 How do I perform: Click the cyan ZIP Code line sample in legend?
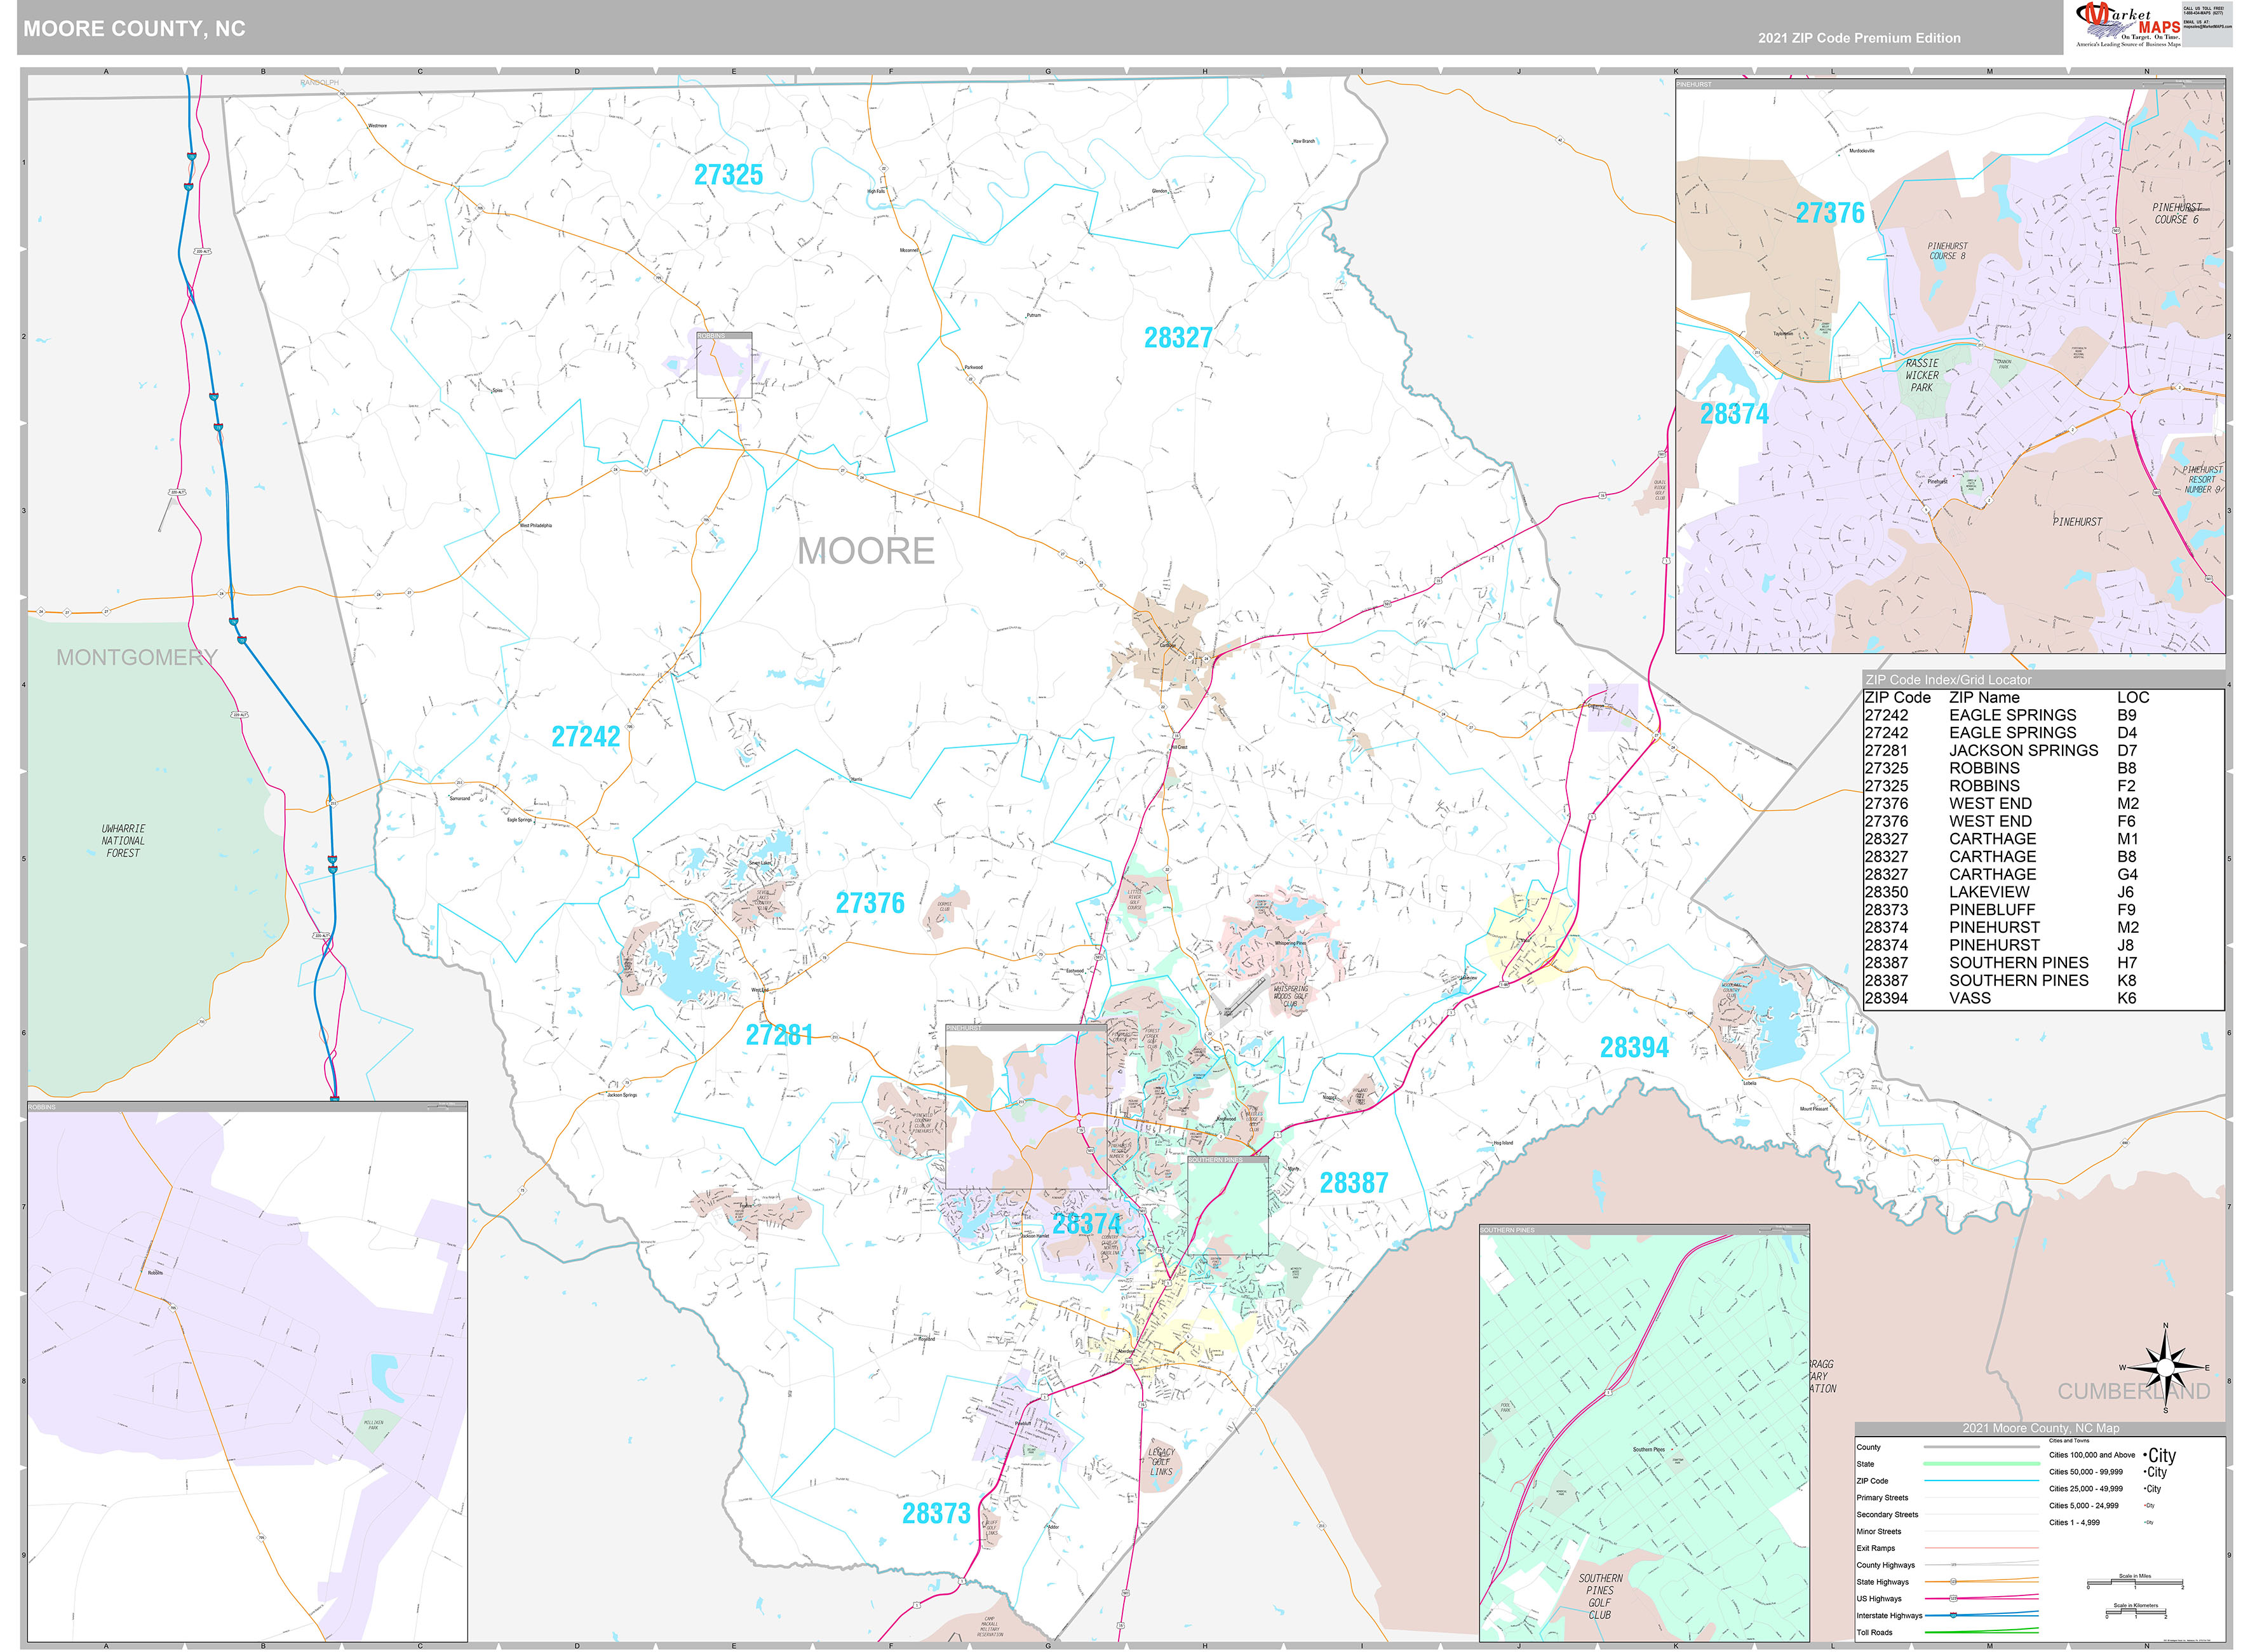click(x=1981, y=1481)
